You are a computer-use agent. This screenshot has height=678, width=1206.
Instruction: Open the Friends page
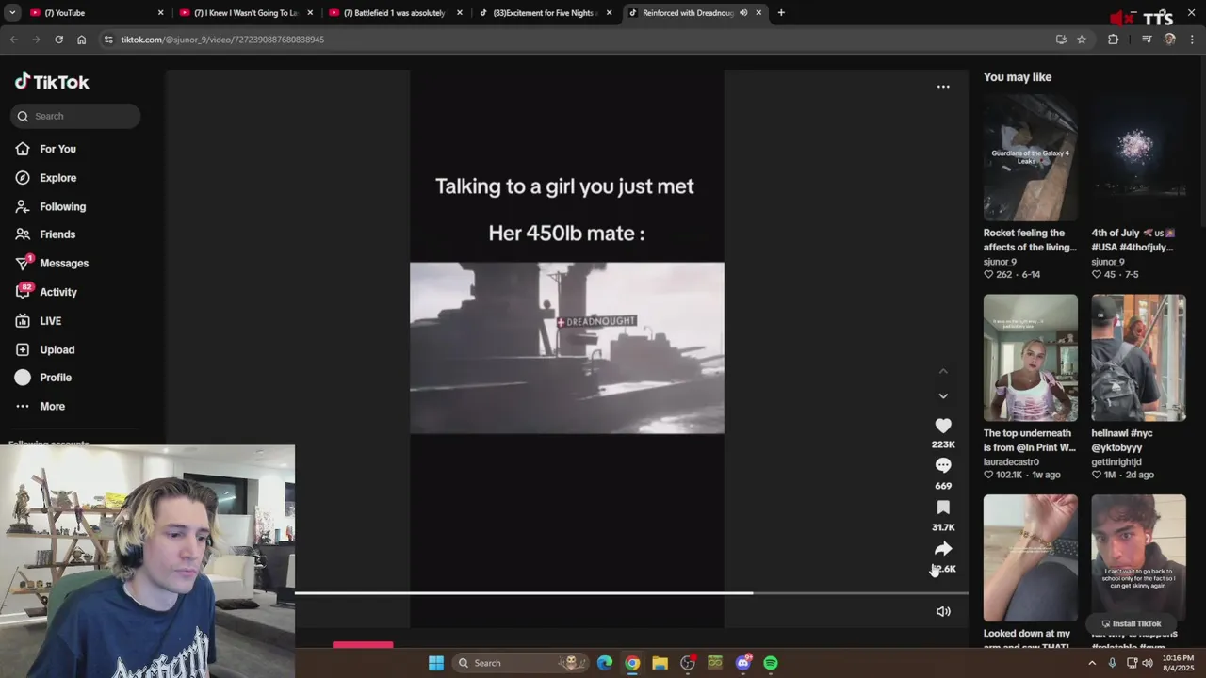point(57,234)
